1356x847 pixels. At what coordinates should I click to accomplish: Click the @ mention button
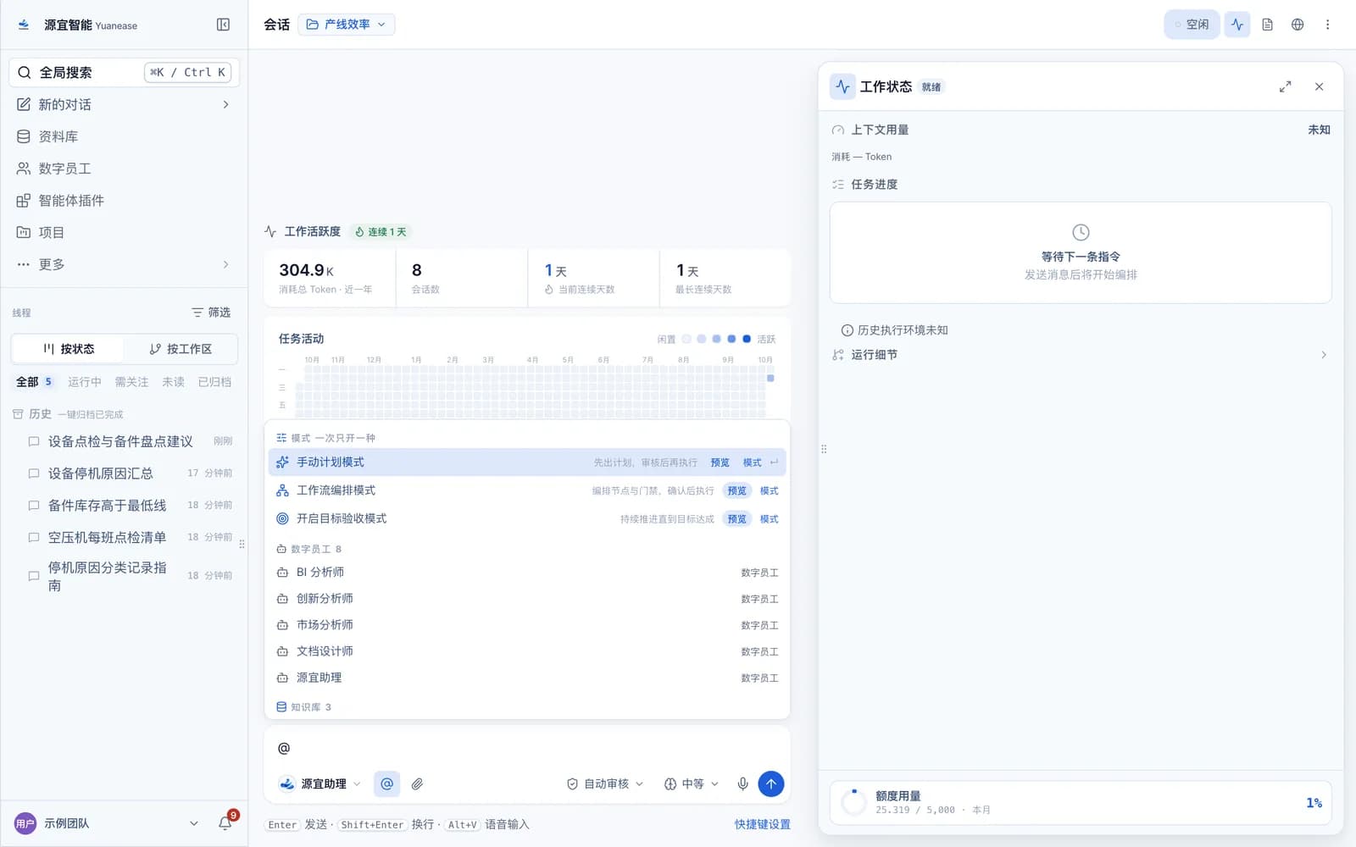coord(386,784)
